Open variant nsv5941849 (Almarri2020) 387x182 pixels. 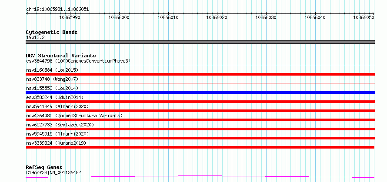pos(57,106)
